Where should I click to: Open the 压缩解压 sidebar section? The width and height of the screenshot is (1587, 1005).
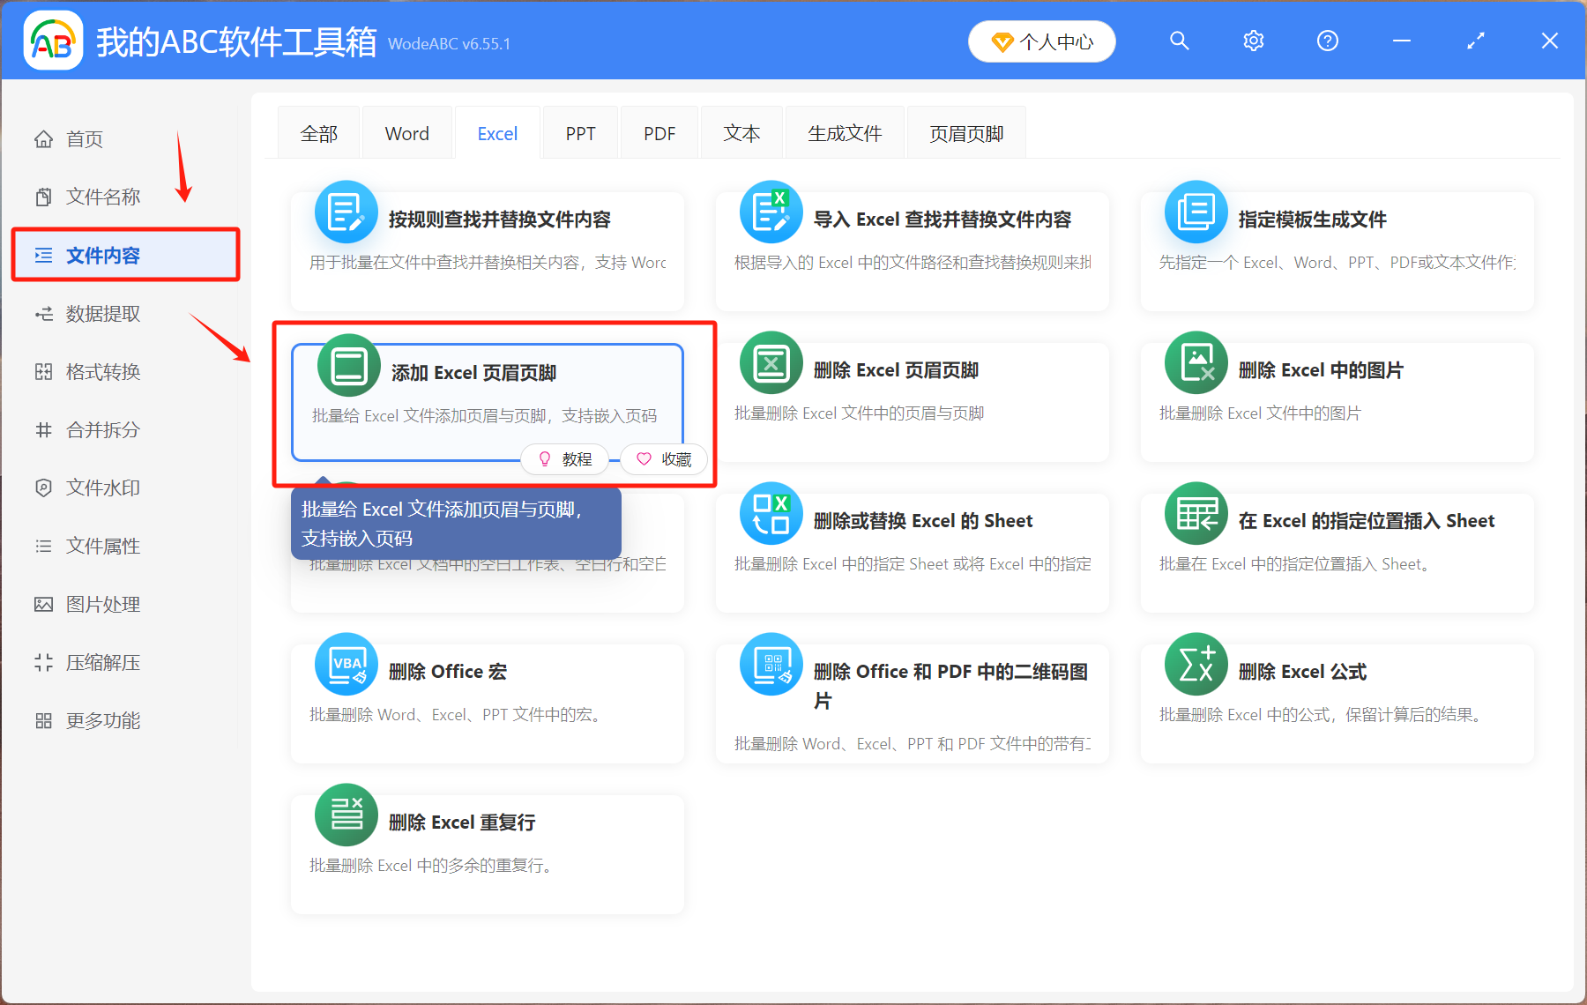[x=101, y=662]
